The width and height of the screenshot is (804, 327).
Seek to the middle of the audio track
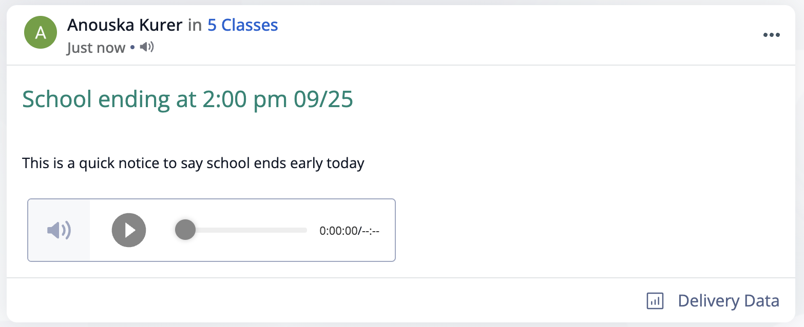click(x=242, y=230)
